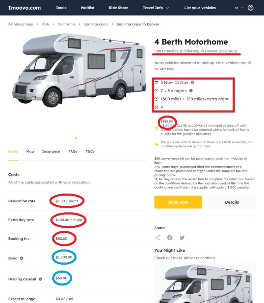Open the FAQs tab
The height and width of the screenshot is (303, 264).
coord(73,151)
